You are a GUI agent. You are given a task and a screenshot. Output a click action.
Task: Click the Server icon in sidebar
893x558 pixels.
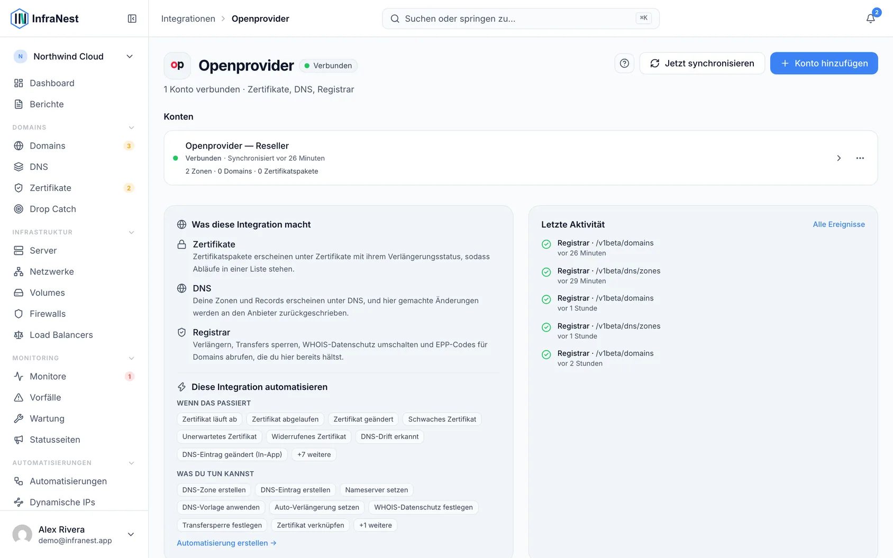coord(19,250)
